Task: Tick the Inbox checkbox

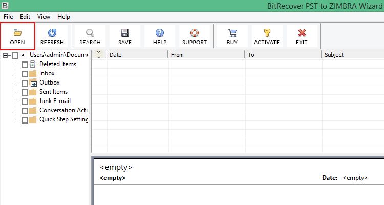Action: point(25,74)
